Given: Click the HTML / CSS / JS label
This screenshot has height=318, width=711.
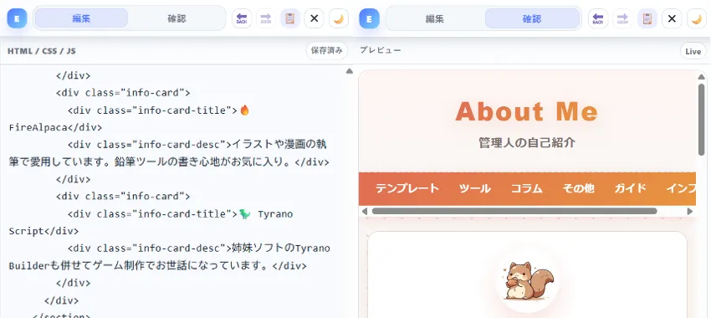Looking at the screenshot, I should [42, 51].
